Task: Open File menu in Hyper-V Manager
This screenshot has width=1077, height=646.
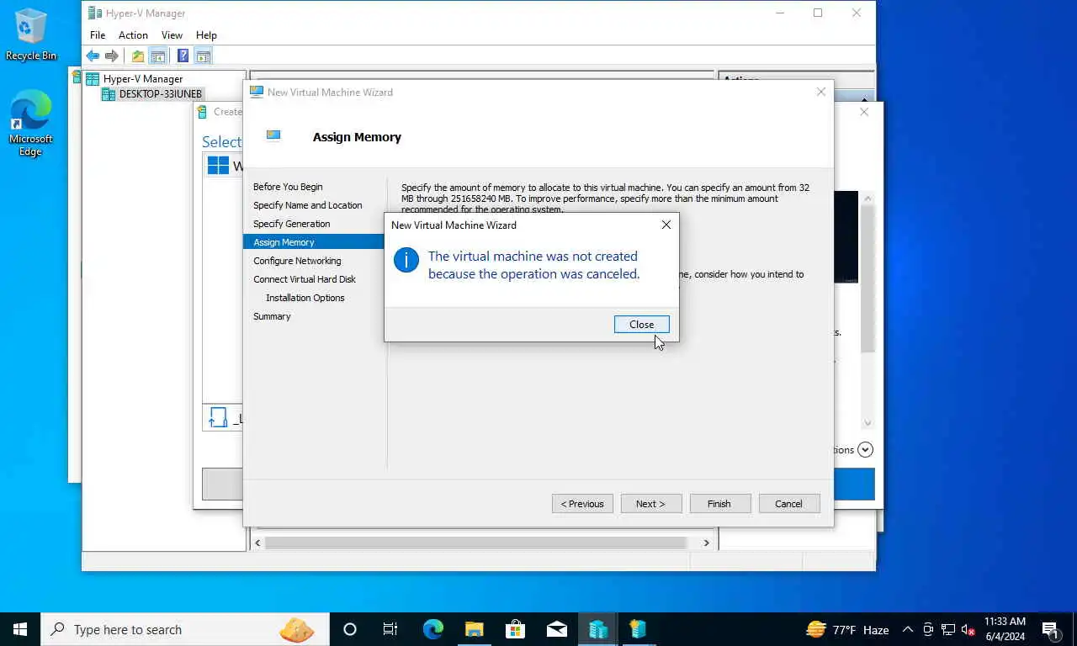Action: pyautogui.click(x=98, y=35)
